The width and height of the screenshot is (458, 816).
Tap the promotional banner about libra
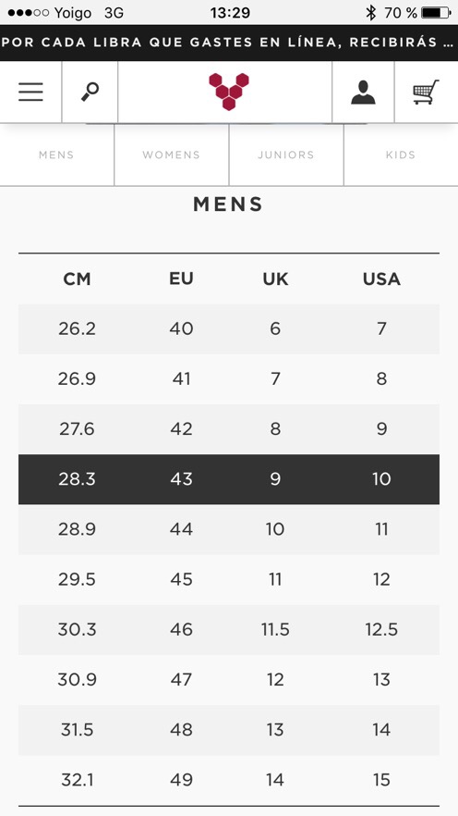pyautogui.click(x=229, y=43)
